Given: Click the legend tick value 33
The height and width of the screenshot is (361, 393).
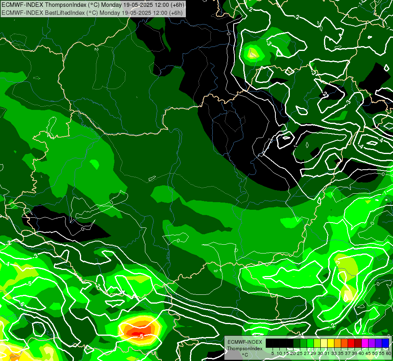Looking at the screenshot, I should [x=334, y=353].
